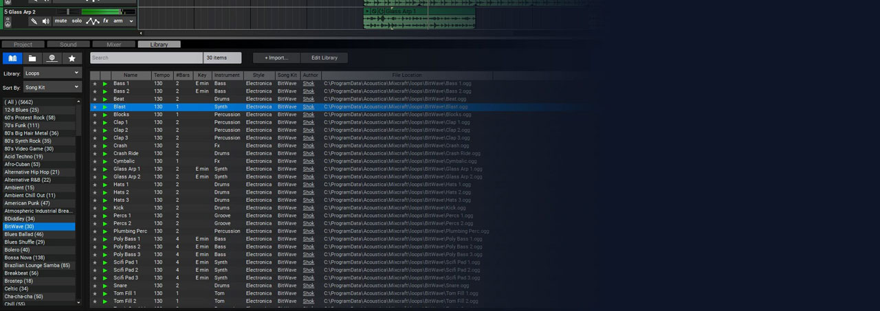Open Shok author link in Kick row
Viewport: 880px width, 311px height.
pyautogui.click(x=309, y=207)
